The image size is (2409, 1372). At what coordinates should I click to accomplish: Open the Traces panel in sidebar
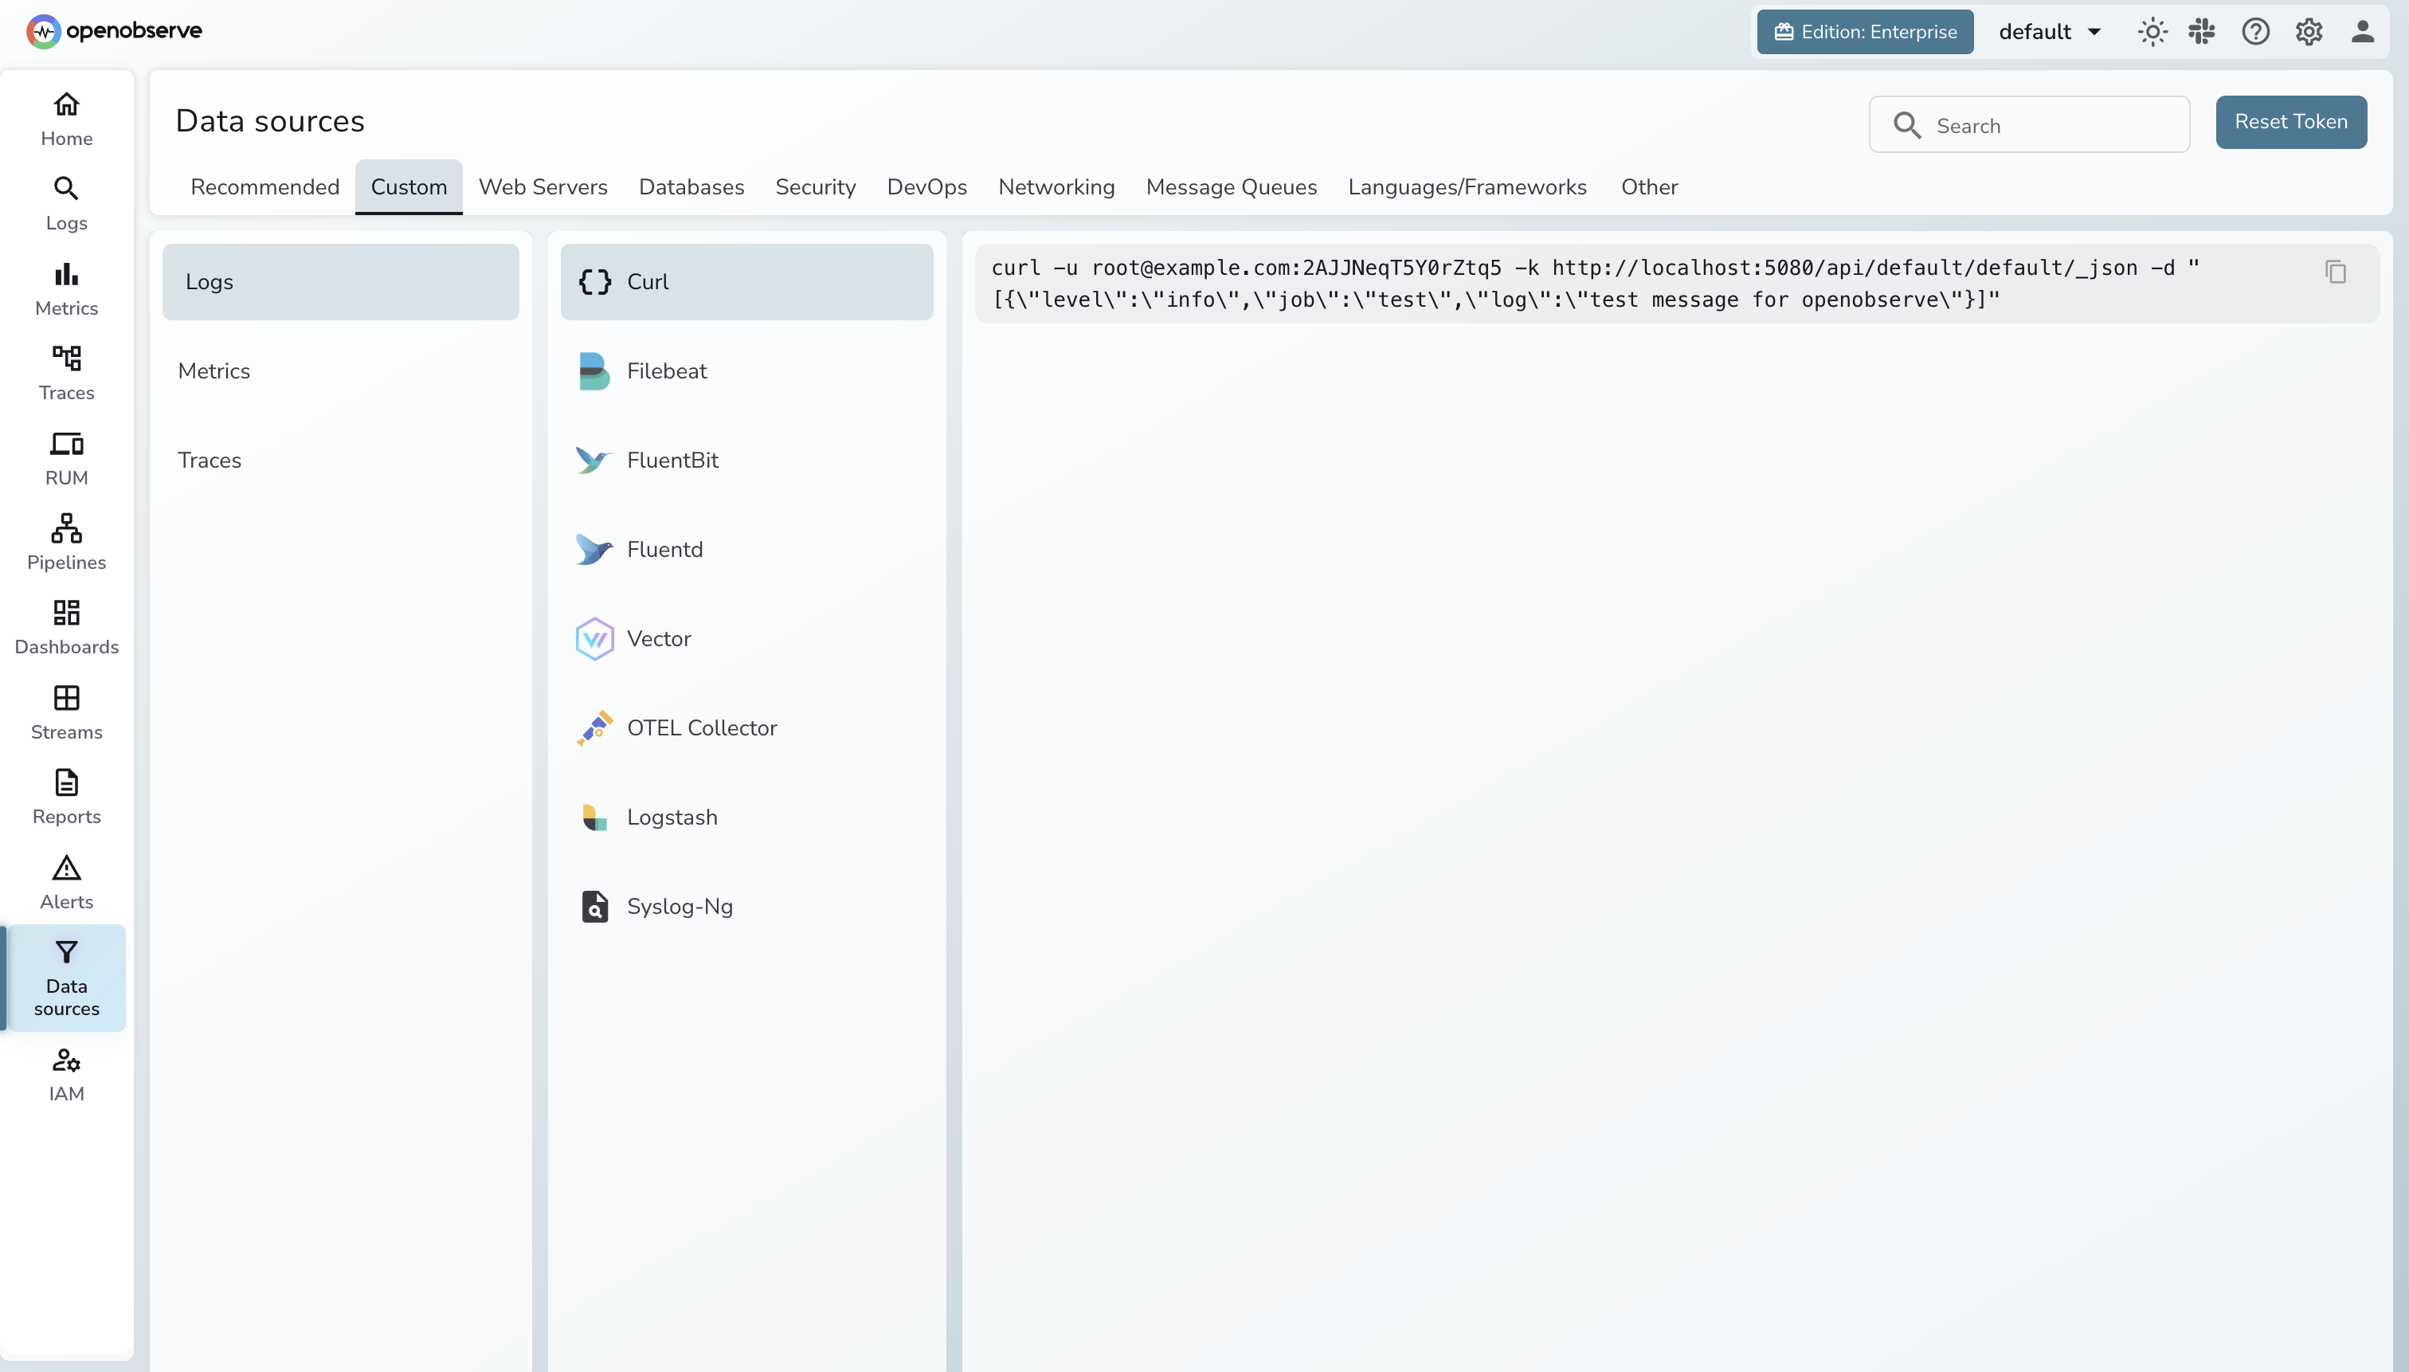click(x=66, y=371)
